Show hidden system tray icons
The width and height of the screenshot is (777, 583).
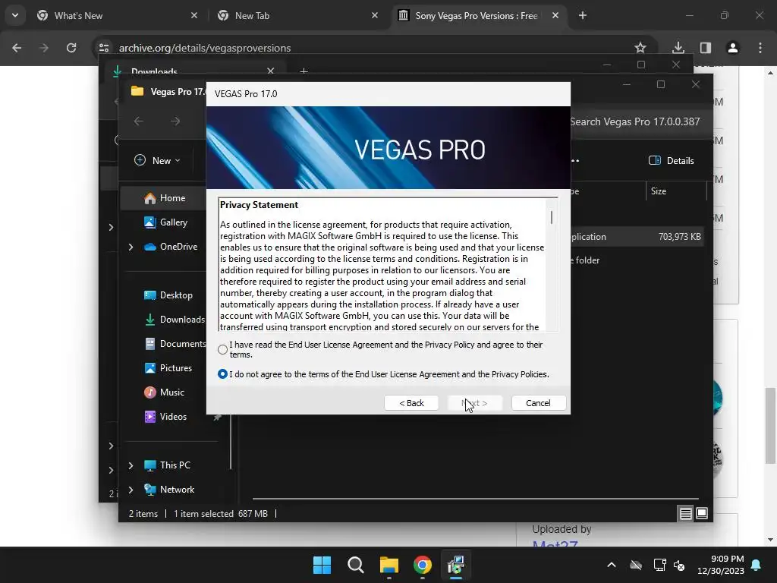pos(612,565)
